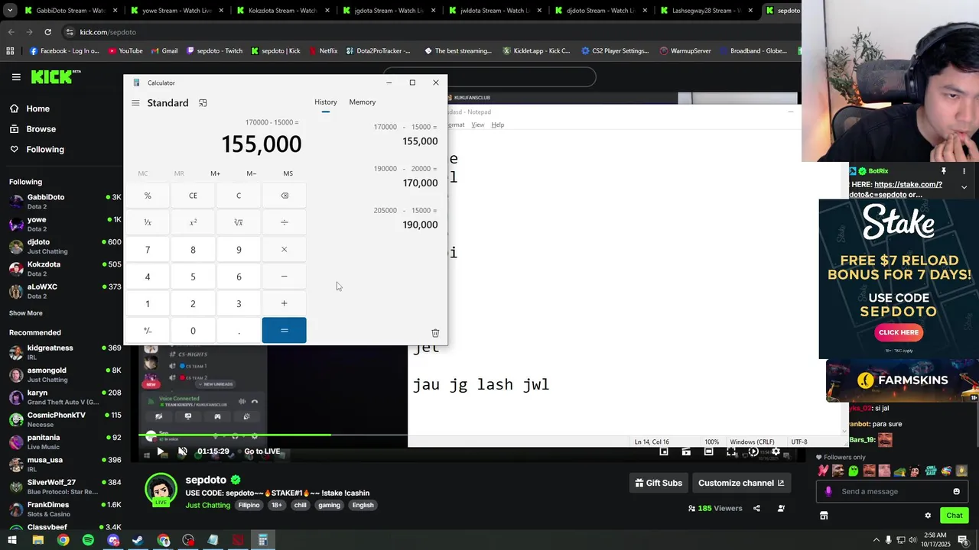Click the Customize channel button
979x550 pixels.
pos(741,483)
